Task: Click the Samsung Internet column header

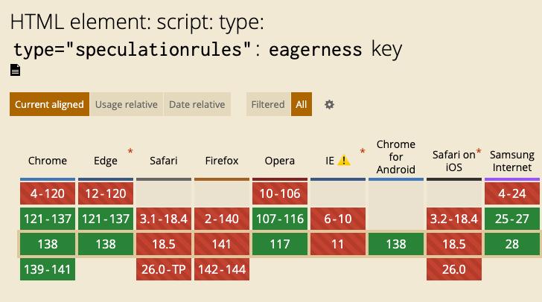Action: (x=512, y=161)
